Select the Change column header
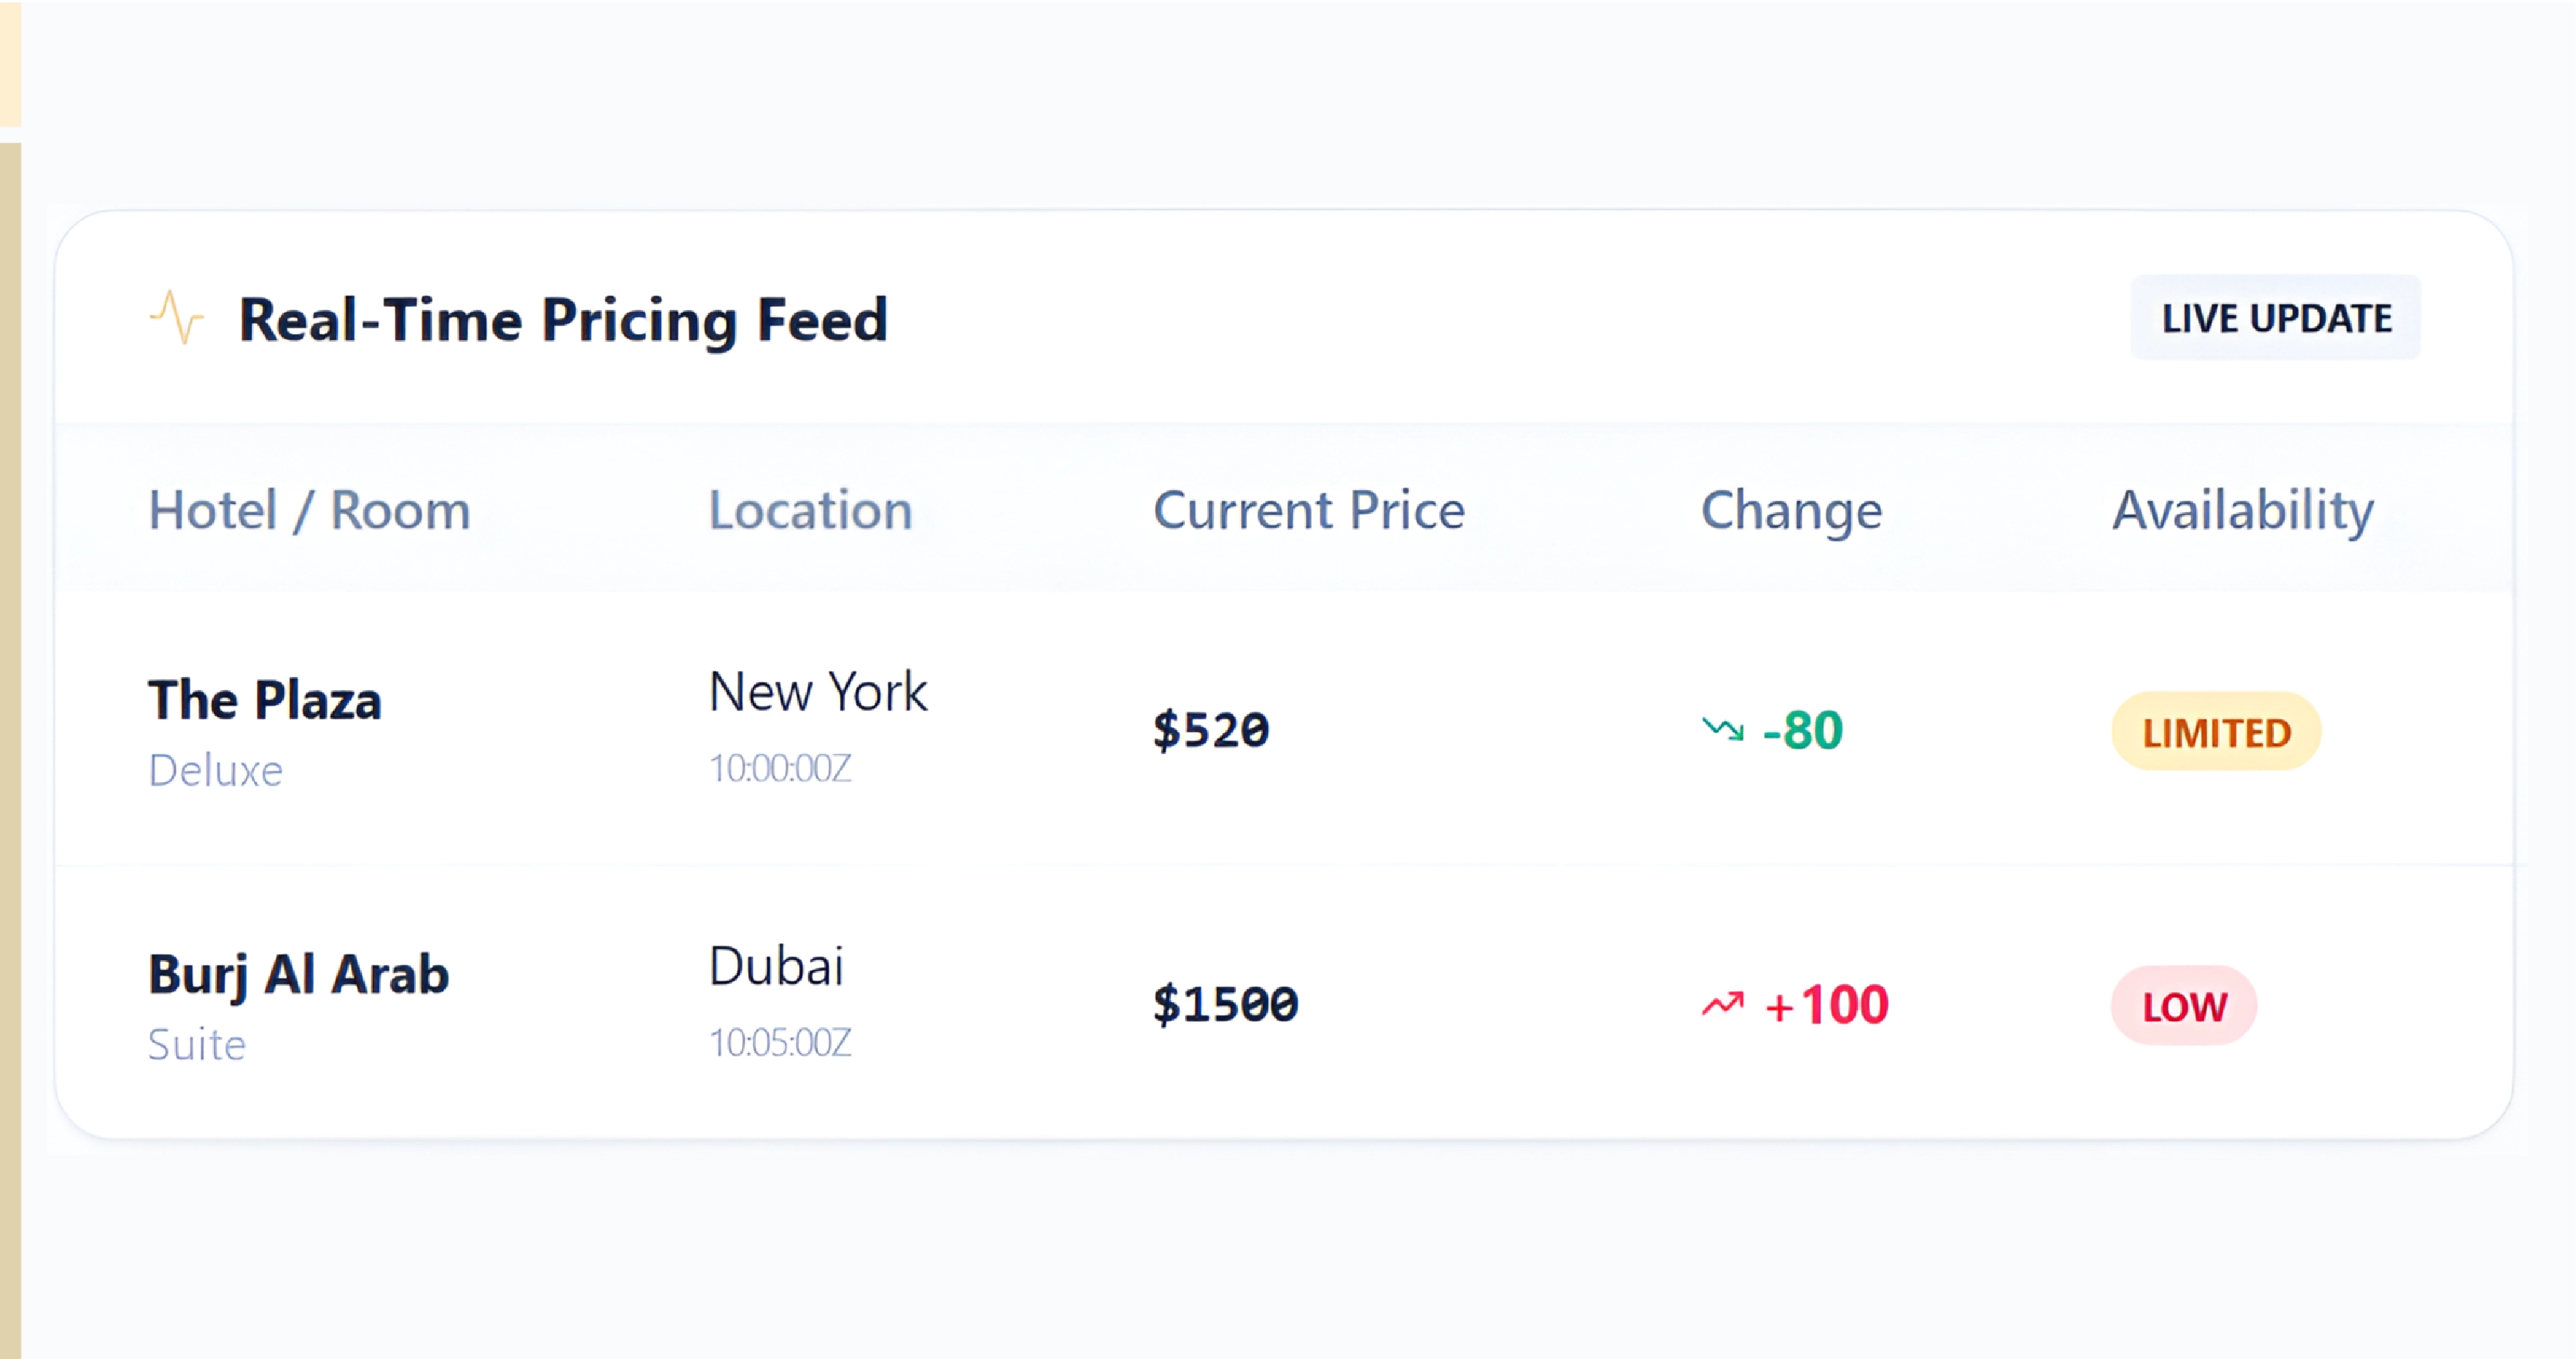This screenshot has width=2576, height=1359. [x=1791, y=510]
